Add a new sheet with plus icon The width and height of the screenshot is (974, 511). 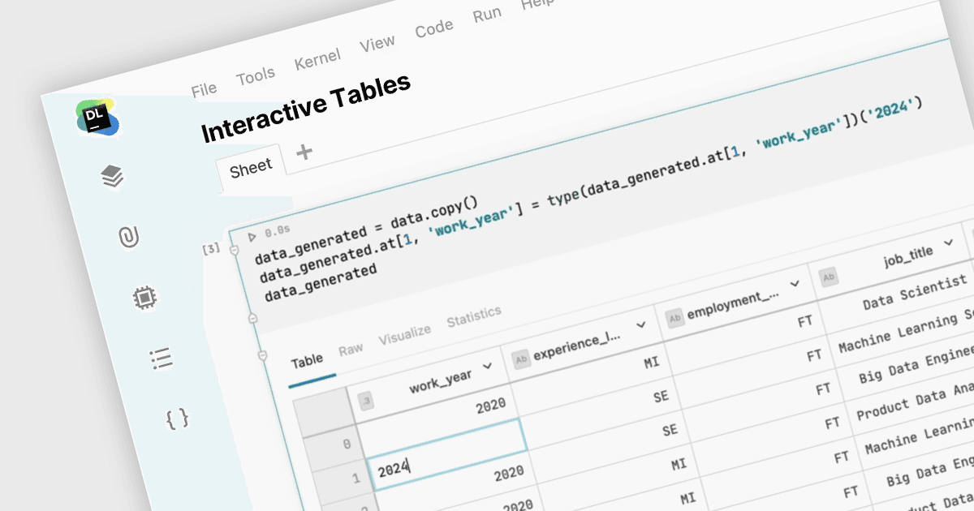pos(304,152)
